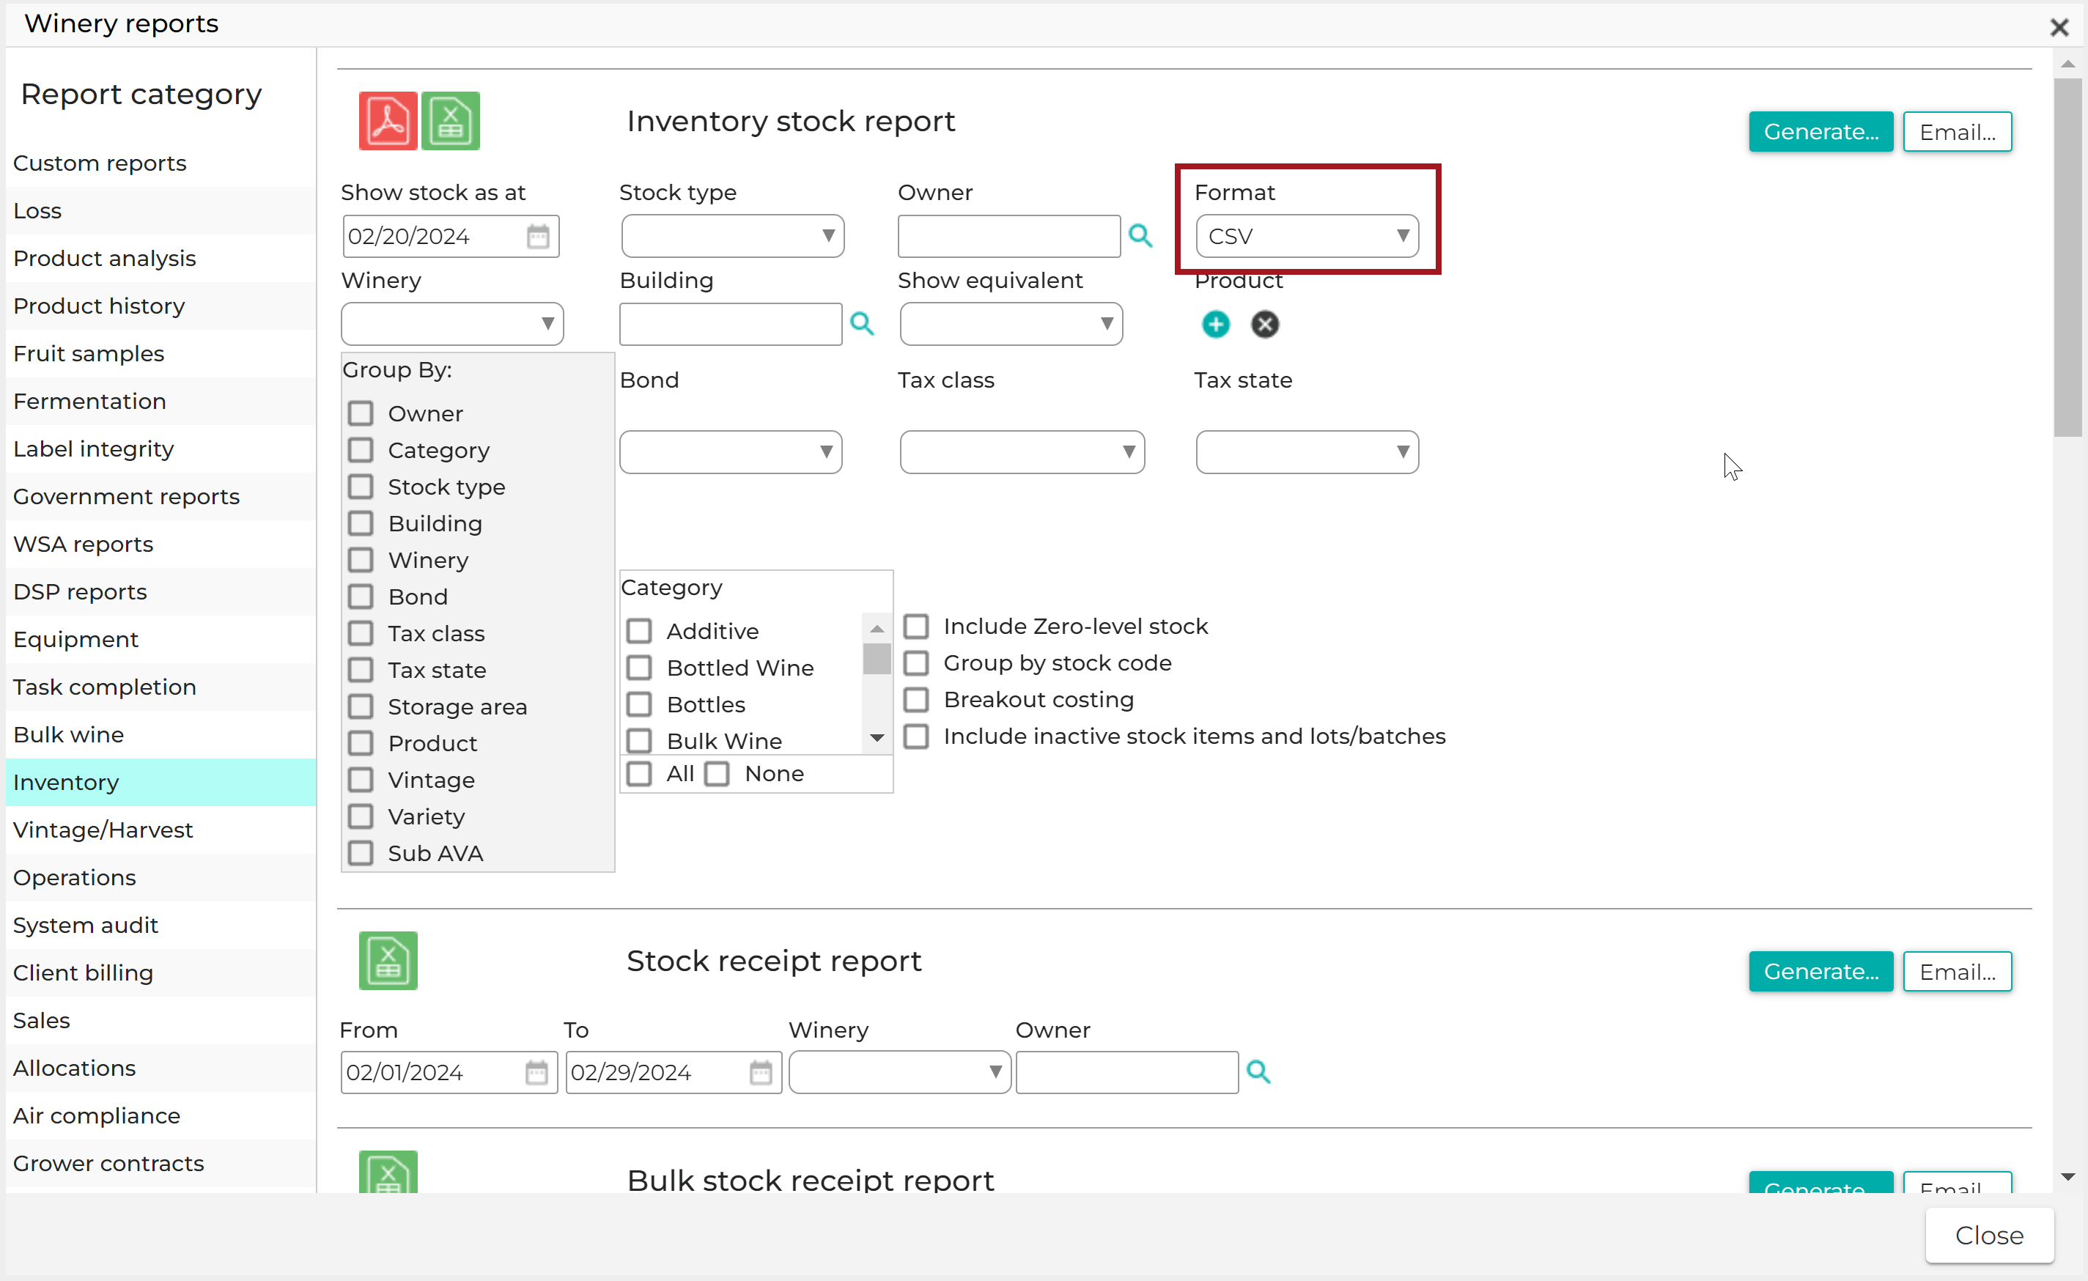Click the X icon to clear the Product selection
This screenshot has height=1281, width=2088.
tap(1264, 324)
